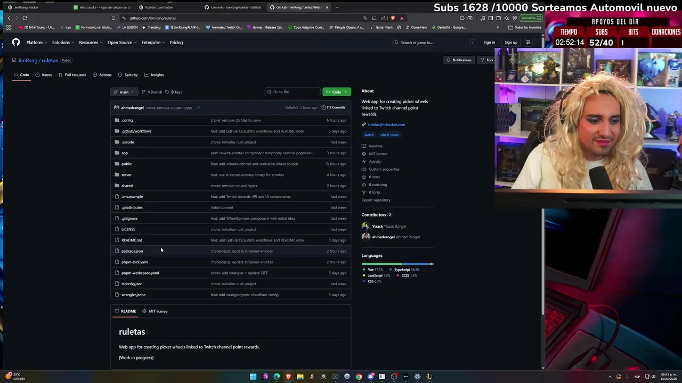Viewport: 682px width, 383px height.
Task: Open the .env.example file
Action: point(132,196)
